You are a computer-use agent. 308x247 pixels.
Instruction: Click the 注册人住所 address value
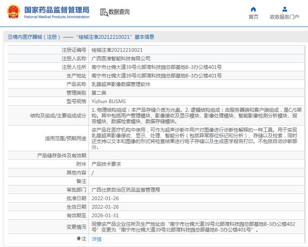pos(157,67)
